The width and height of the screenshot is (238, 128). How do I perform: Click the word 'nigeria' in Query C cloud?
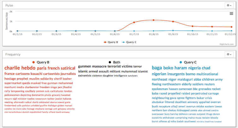[195, 68]
